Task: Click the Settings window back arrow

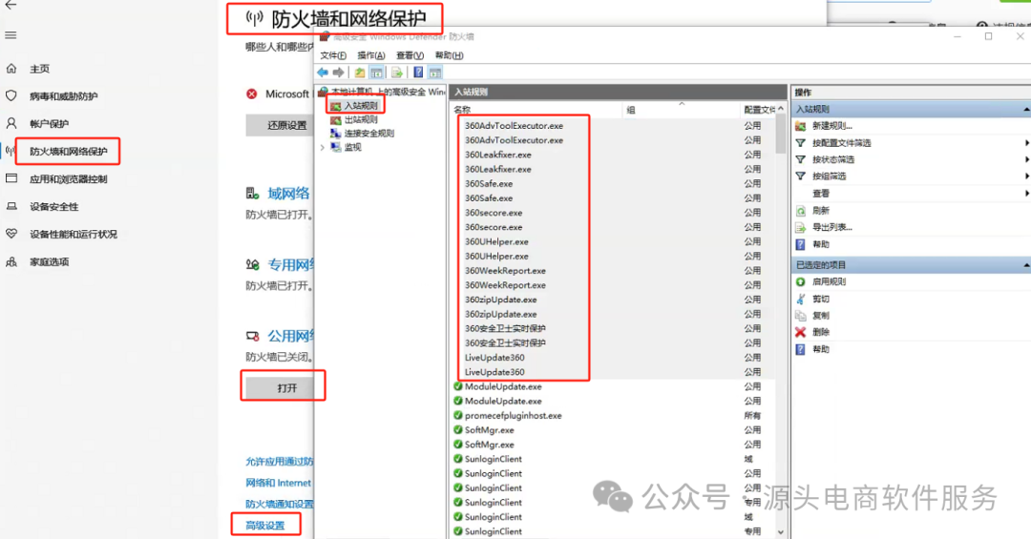Action: [11, 5]
